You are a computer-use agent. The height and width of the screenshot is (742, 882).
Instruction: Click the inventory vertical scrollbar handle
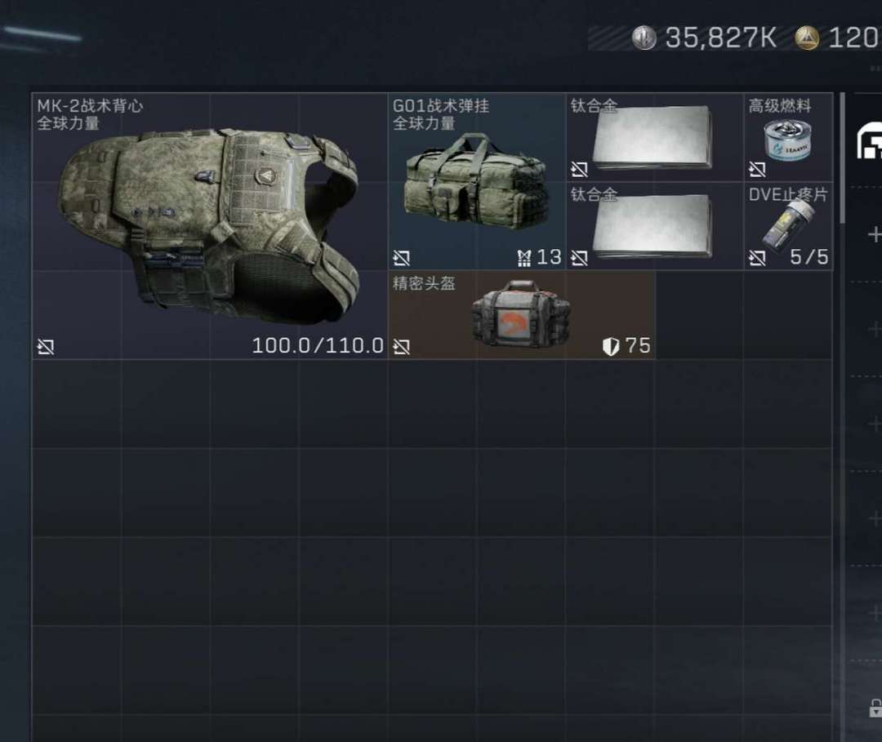pyautogui.click(x=842, y=158)
